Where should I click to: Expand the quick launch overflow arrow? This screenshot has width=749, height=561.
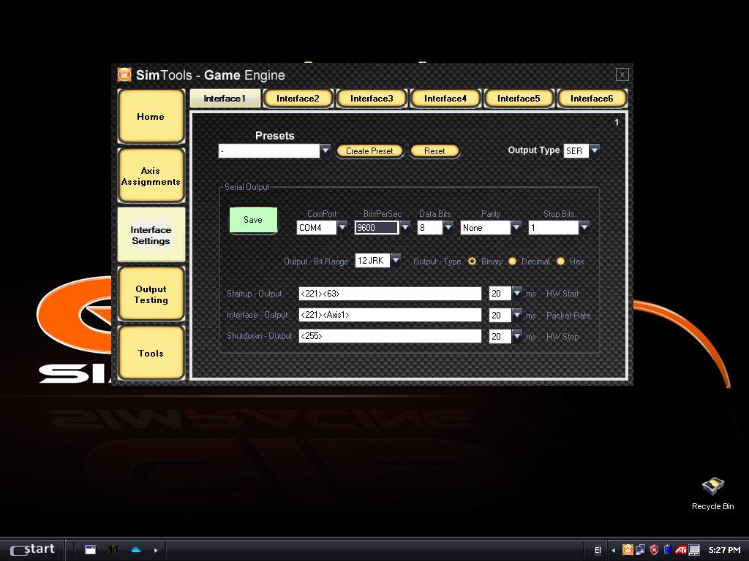[x=156, y=550]
